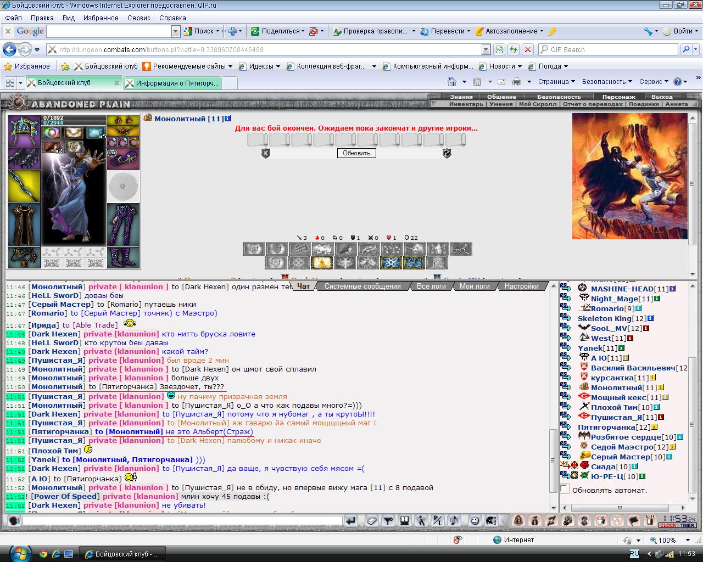Activate the lightning crack ability icon in top row
703x562 pixels.
(x=461, y=249)
